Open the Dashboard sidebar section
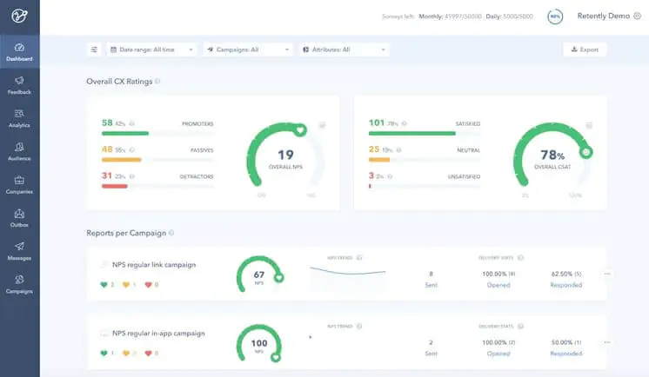The width and height of the screenshot is (649, 377). [19, 52]
